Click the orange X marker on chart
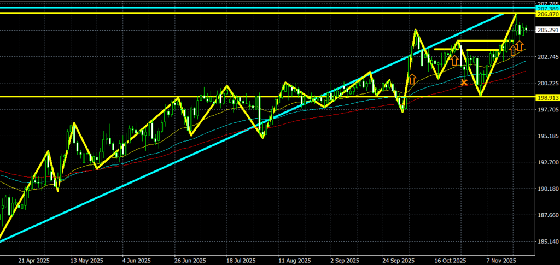This screenshot has width=560, height=265. (464, 83)
